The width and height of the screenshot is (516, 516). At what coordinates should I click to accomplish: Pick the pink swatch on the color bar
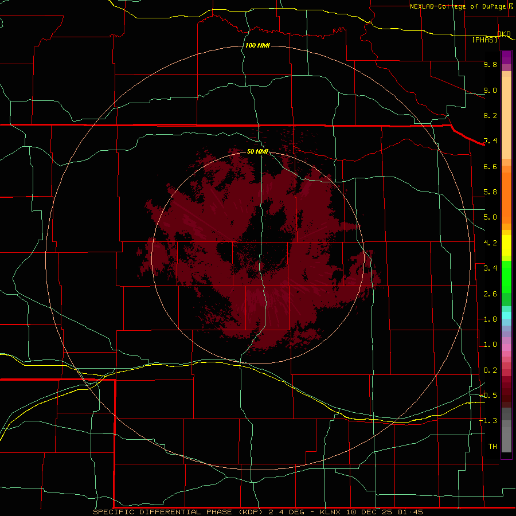506,347
